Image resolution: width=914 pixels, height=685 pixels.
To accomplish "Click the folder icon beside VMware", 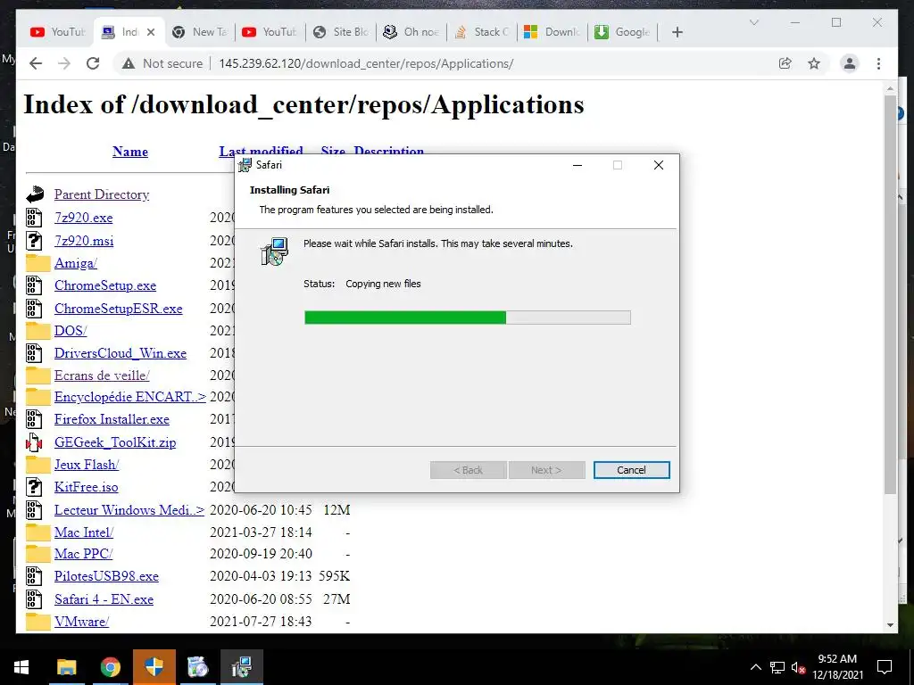I will coord(37,622).
